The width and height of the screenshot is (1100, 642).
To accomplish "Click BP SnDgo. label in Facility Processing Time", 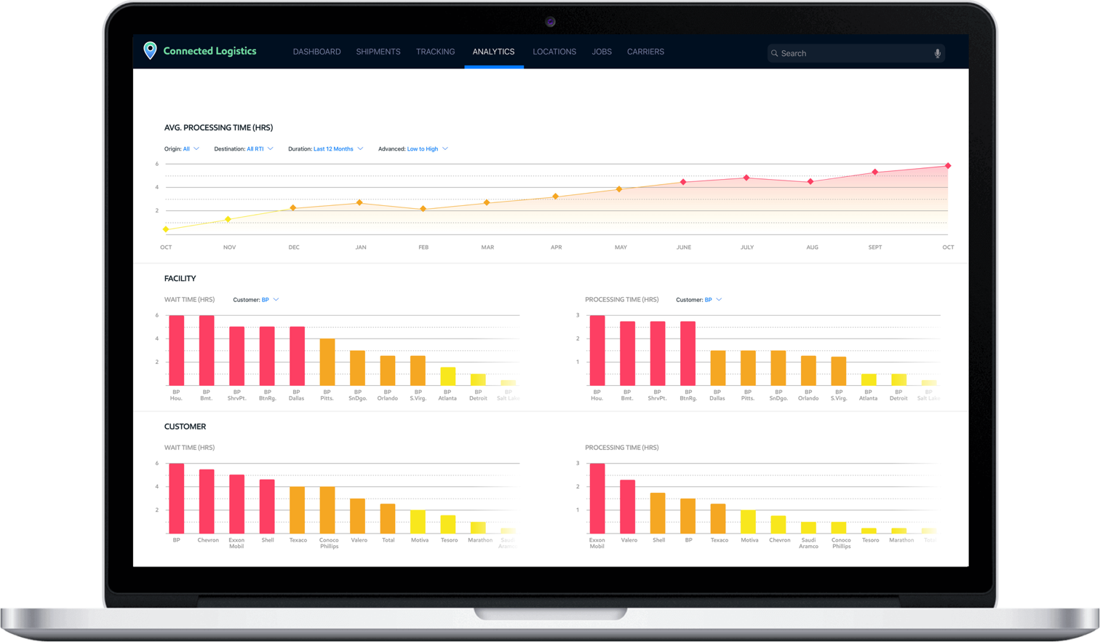I will coord(778,395).
